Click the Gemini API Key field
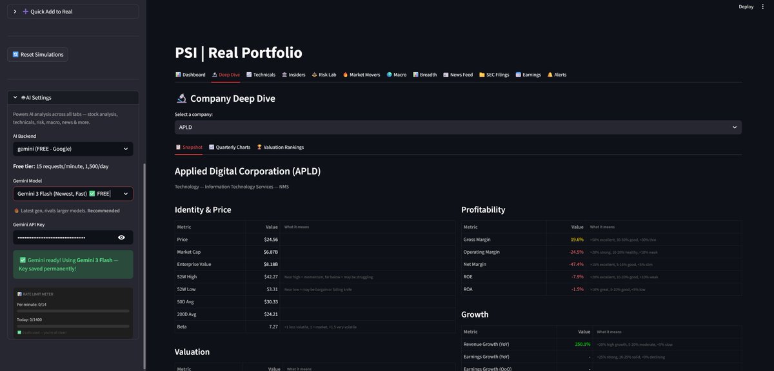Screen dimensions: 774x371 pos(61,238)
